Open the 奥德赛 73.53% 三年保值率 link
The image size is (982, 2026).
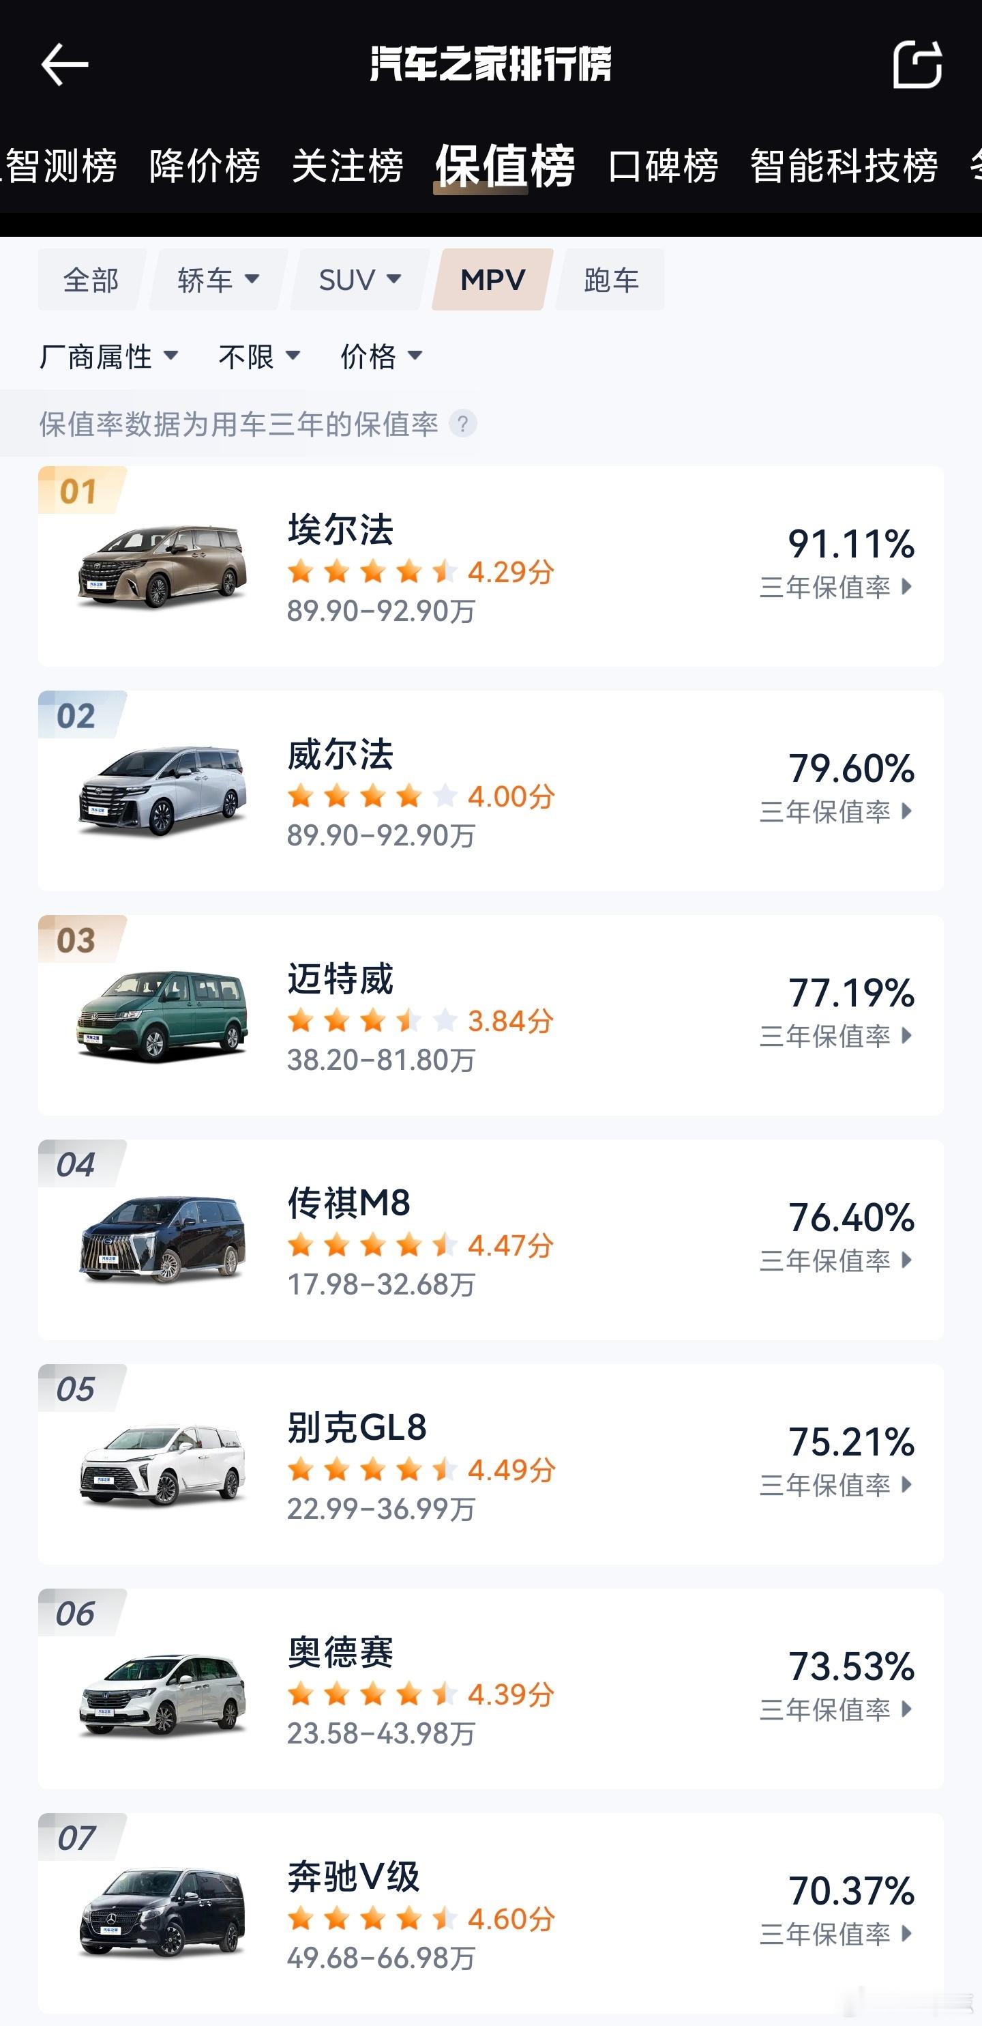tap(837, 1685)
